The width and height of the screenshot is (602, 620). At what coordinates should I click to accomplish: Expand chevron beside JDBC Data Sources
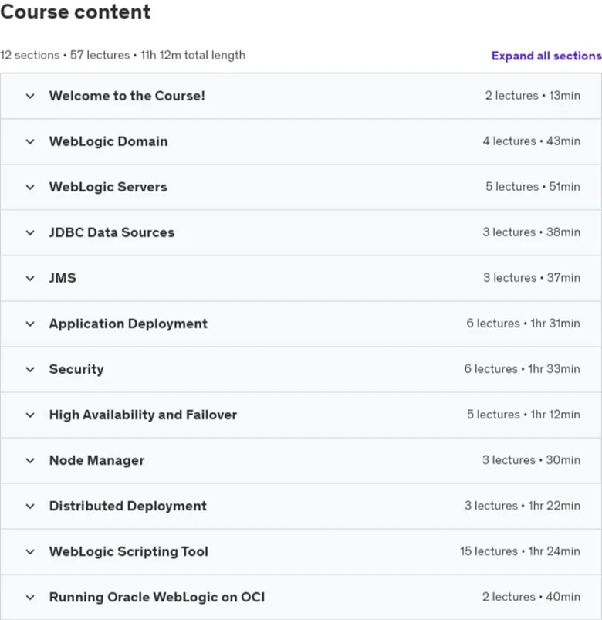tap(30, 232)
